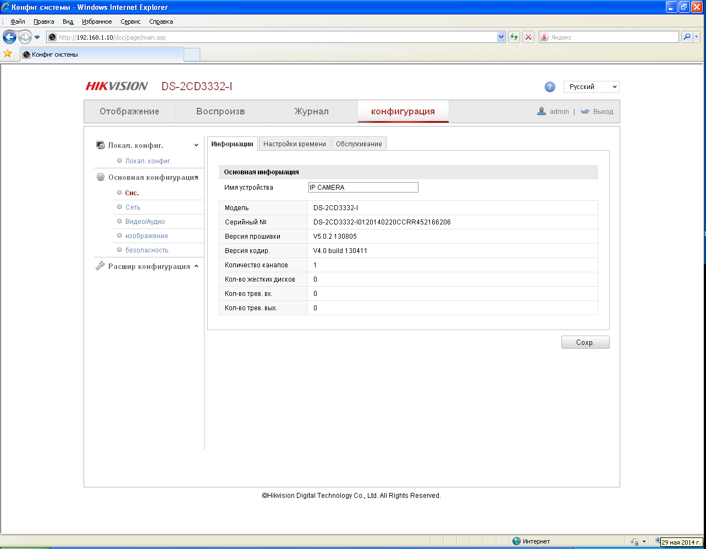Click the admin user icon
This screenshot has width=706, height=549.
point(542,111)
